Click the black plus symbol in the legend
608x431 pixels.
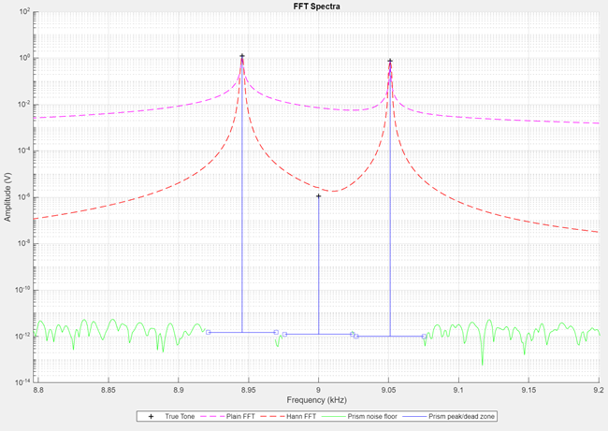(151, 416)
